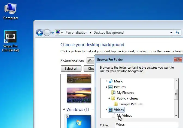Go back with the blue back arrow
This screenshot has height=128, width=183.
pos(39,33)
